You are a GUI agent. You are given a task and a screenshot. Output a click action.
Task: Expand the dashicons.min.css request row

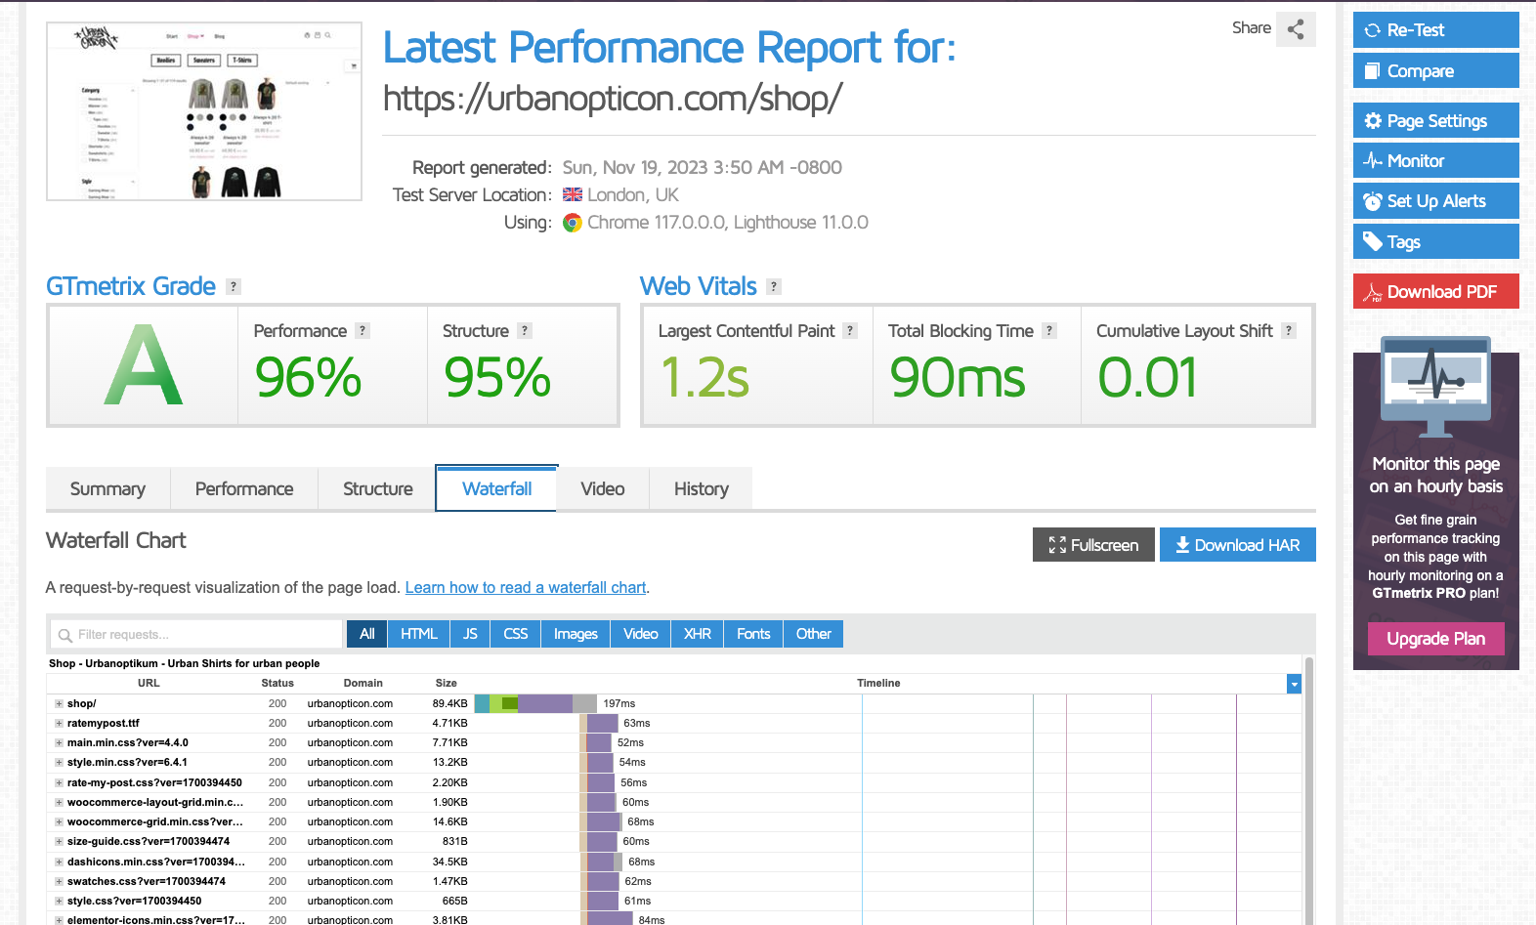tap(59, 862)
